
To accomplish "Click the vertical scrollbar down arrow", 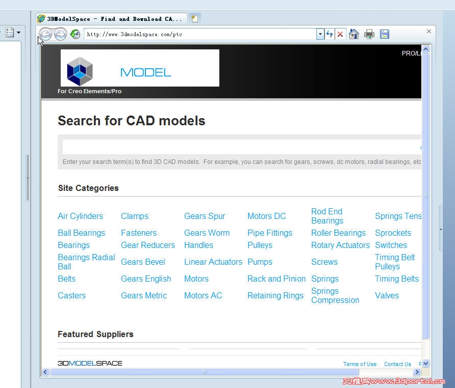I will point(426,364).
